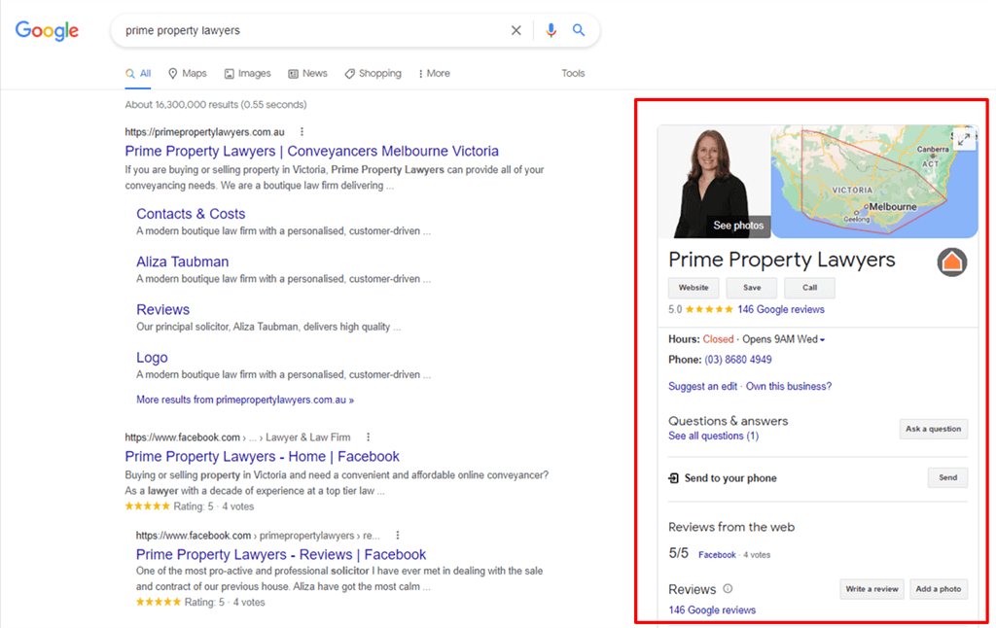Open the Tools option
The height and width of the screenshot is (628, 996).
coord(573,74)
